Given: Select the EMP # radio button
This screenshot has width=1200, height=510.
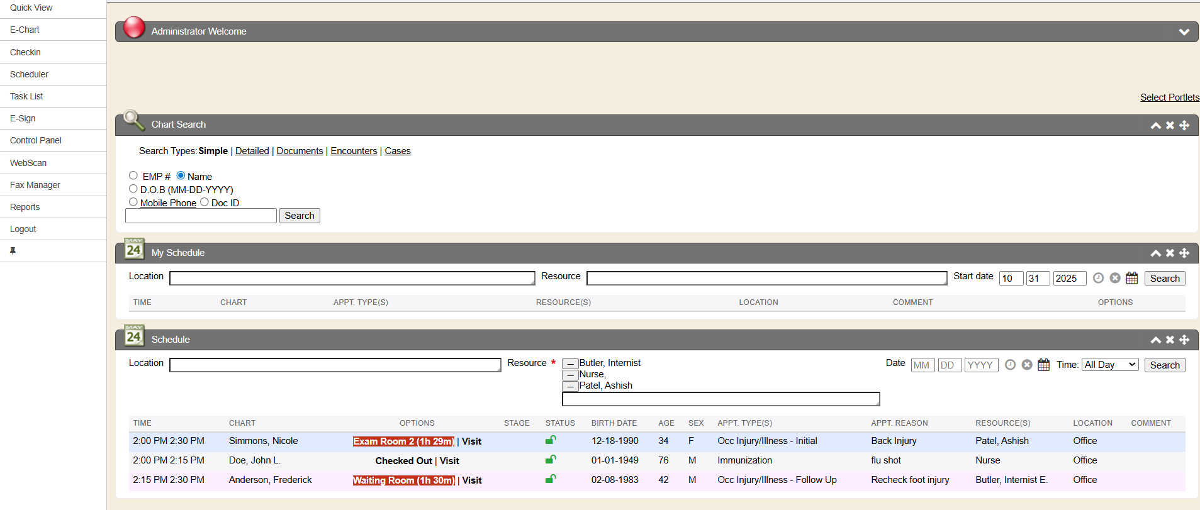Looking at the screenshot, I should click(x=133, y=175).
